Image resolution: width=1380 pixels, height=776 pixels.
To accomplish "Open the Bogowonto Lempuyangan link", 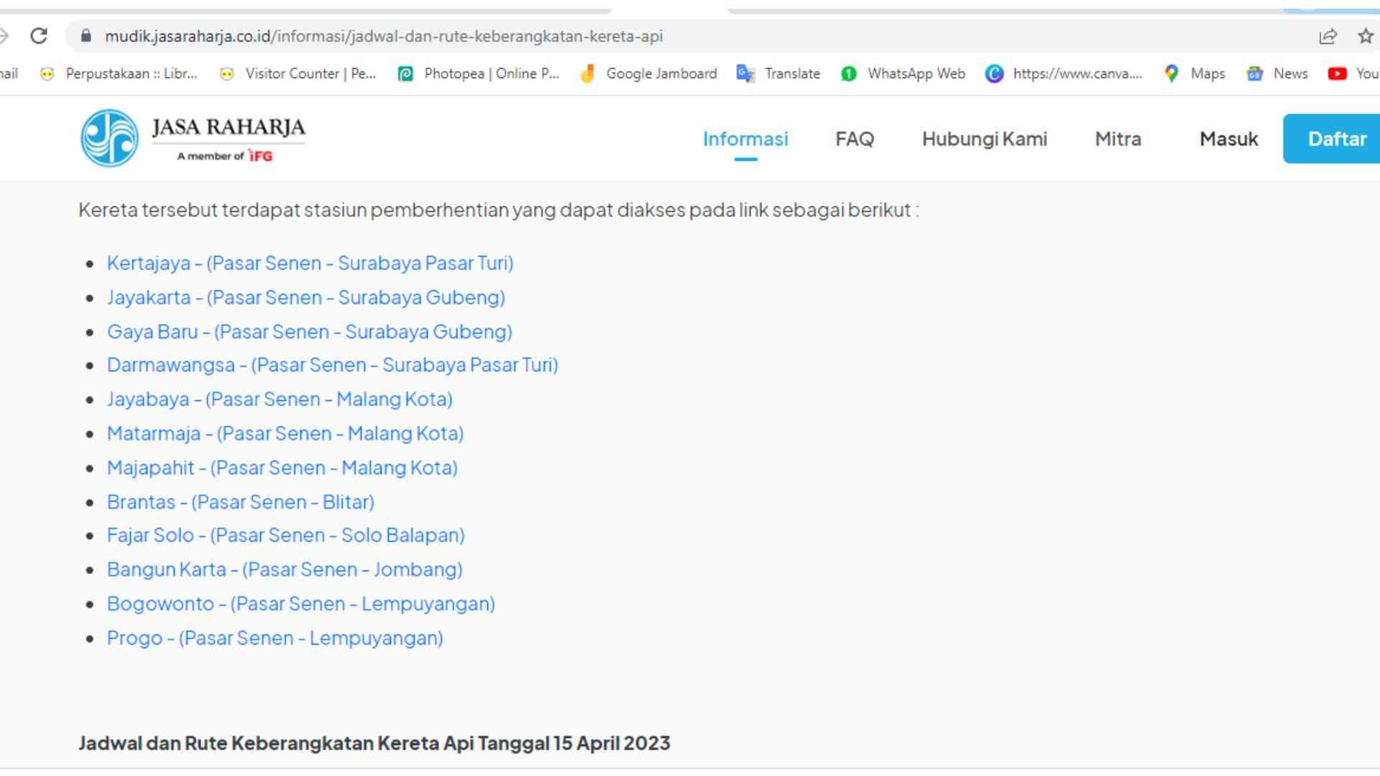I will pos(301,604).
